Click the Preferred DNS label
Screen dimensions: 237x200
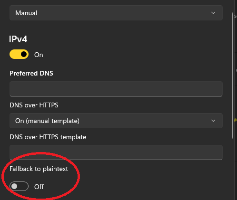coord(31,73)
